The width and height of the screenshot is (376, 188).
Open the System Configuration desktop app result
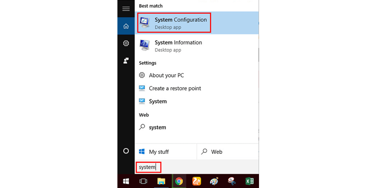(x=197, y=23)
